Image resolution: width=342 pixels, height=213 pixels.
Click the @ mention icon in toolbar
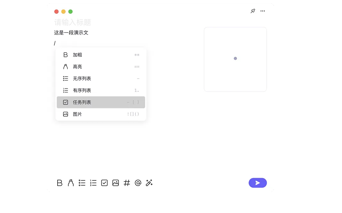click(138, 183)
